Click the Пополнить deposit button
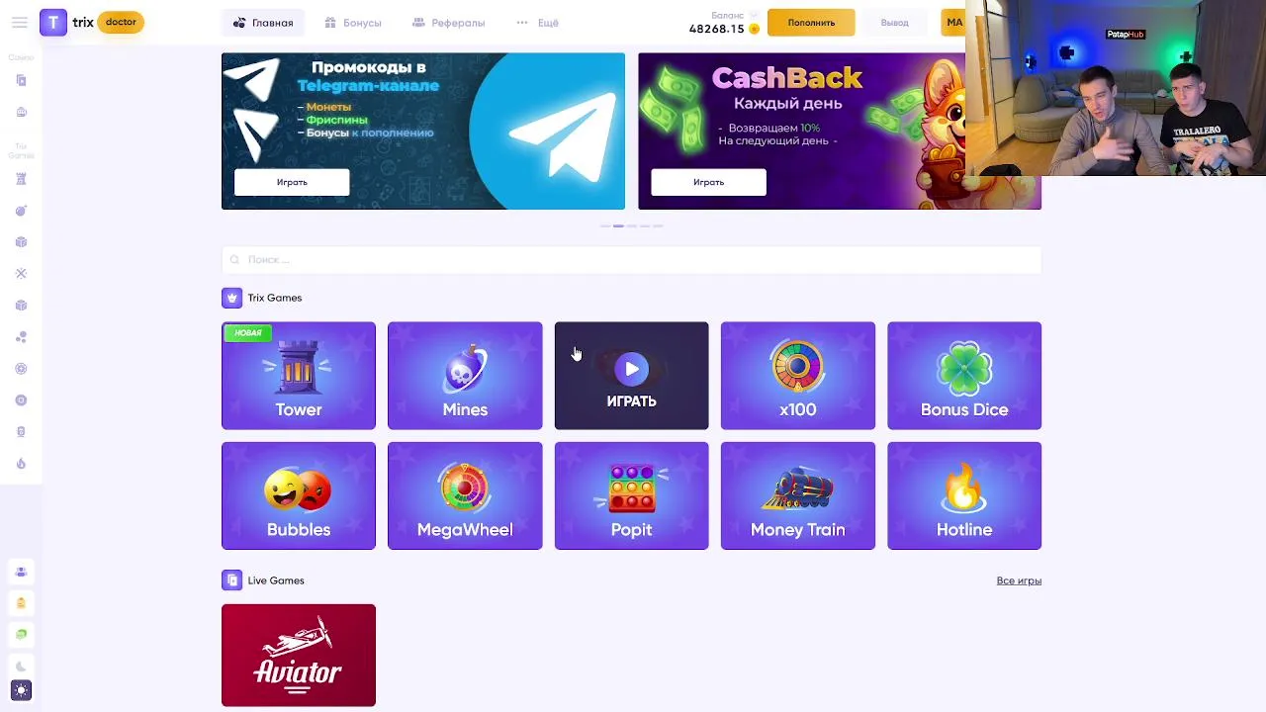This screenshot has width=1266, height=712. coord(811,23)
